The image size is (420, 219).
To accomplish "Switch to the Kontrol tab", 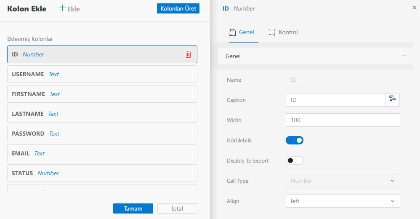I will point(283,32).
